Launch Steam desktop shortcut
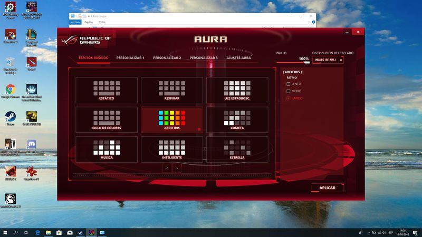 [x=11, y=118]
